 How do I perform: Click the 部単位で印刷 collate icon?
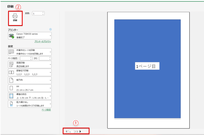click(11, 73)
